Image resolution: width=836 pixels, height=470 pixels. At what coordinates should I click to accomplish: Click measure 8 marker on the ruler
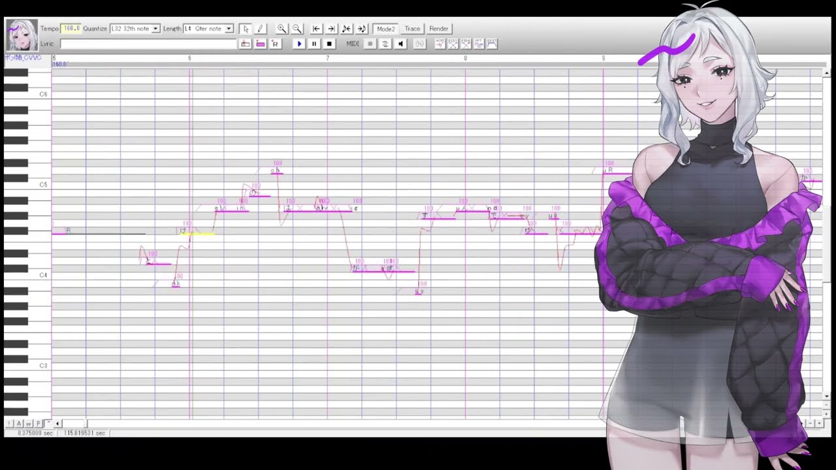click(465, 58)
